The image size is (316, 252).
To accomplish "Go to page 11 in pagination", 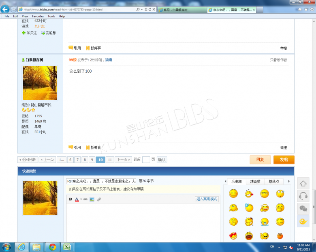I will coord(110,160).
